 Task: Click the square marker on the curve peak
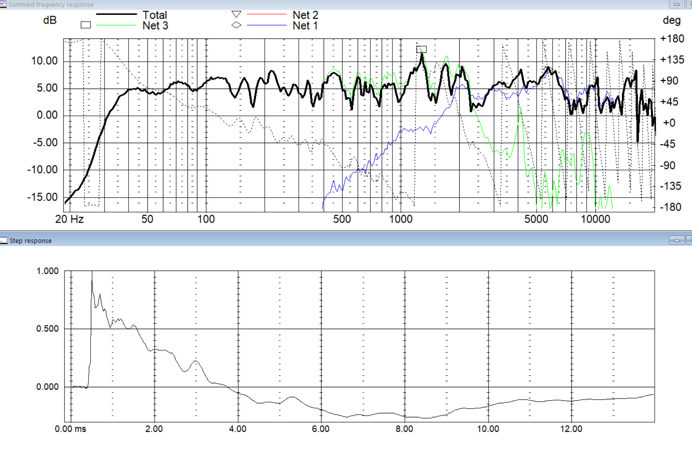pos(422,49)
